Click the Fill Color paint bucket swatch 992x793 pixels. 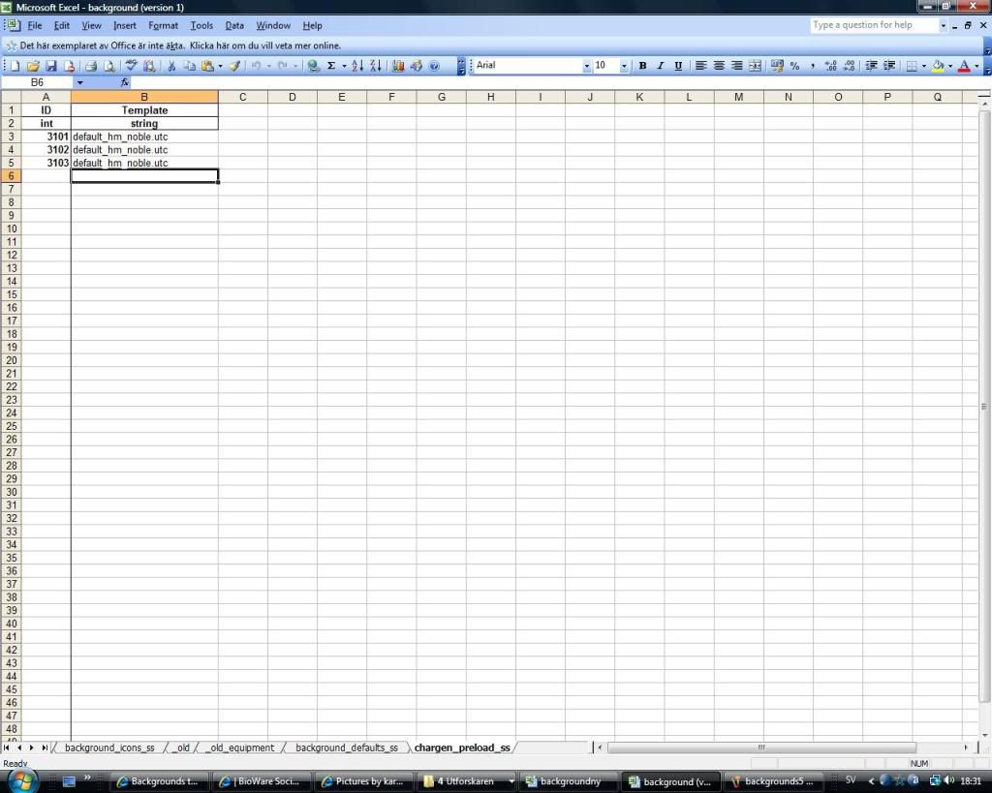click(937, 66)
